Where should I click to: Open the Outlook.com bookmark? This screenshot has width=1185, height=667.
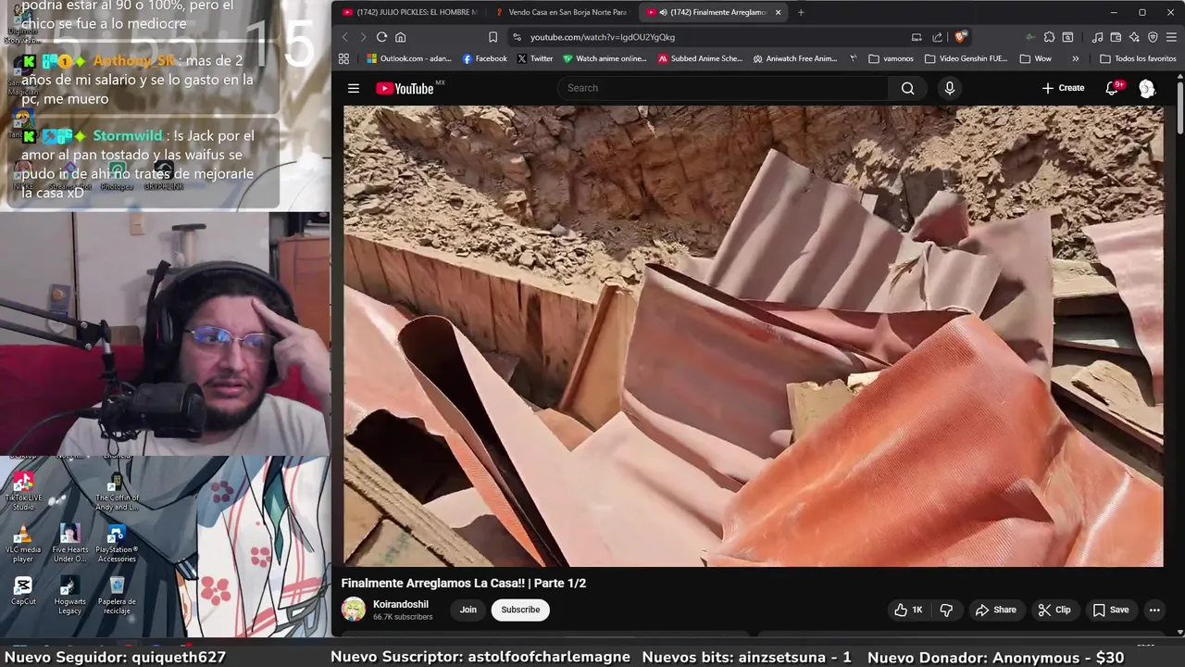(408, 58)
